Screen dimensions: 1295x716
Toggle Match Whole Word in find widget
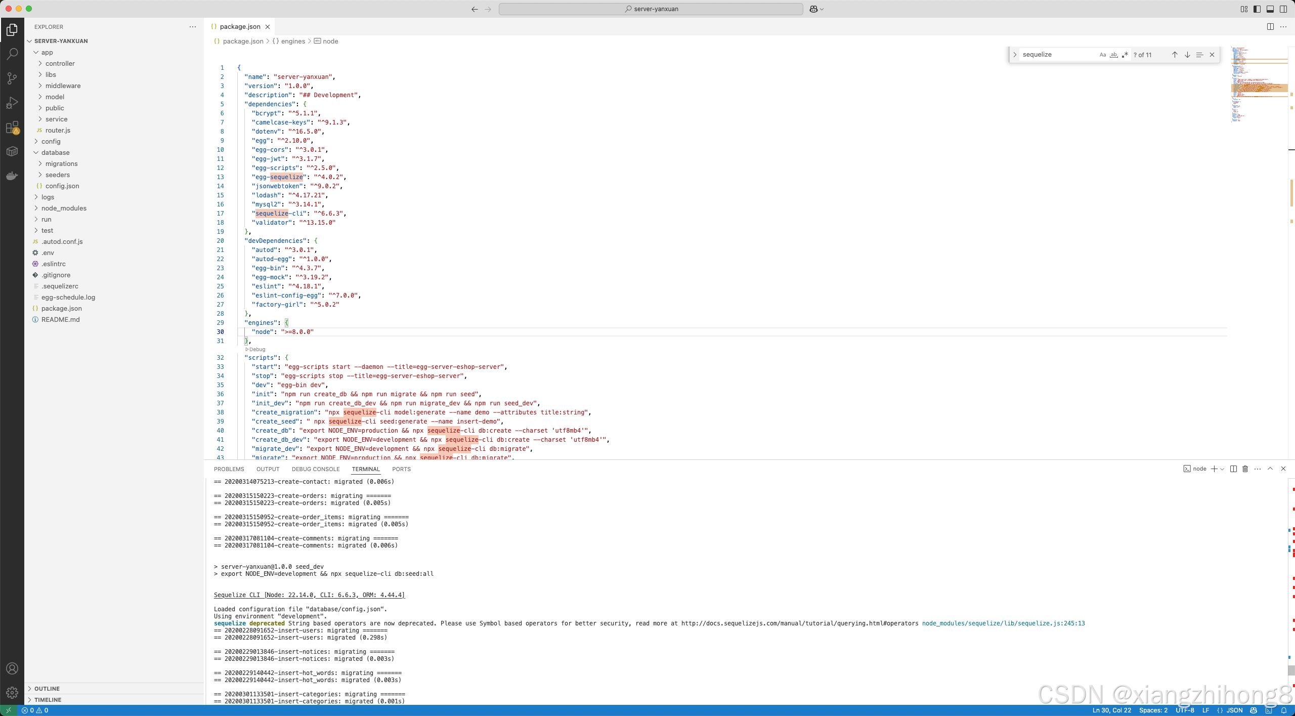1113,55
